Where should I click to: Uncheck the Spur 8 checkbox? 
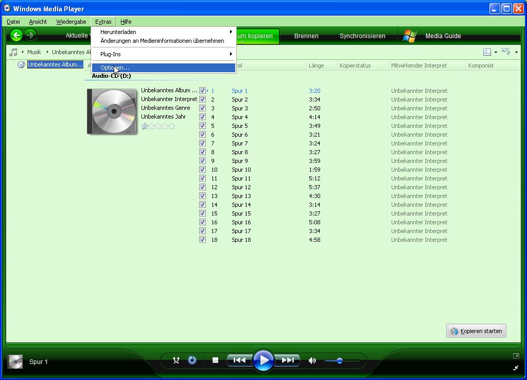coord(202,152)
